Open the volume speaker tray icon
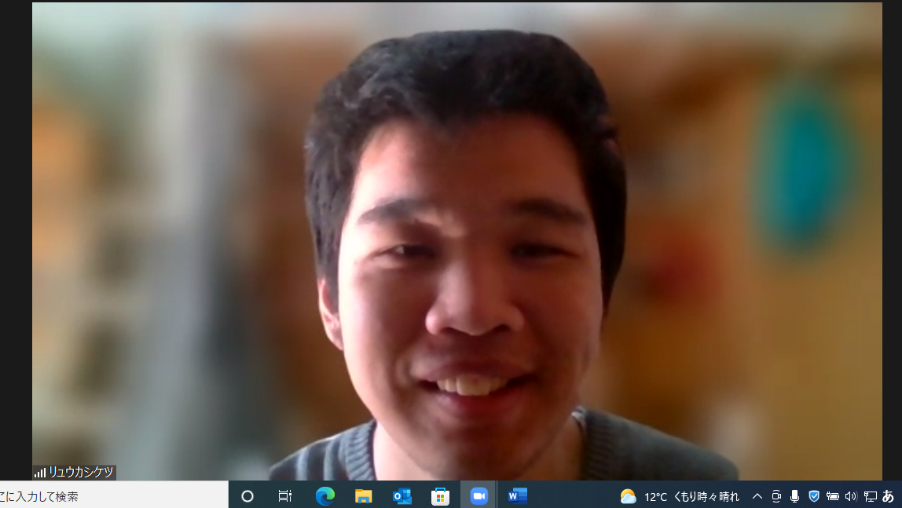902x508 pixels. click(852, 496)
